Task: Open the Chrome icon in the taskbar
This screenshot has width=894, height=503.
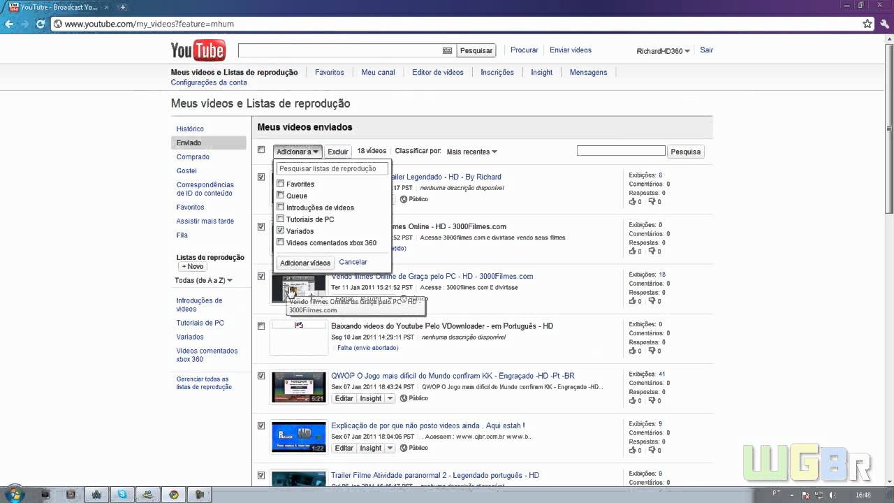Action: (x=174, y=495)
